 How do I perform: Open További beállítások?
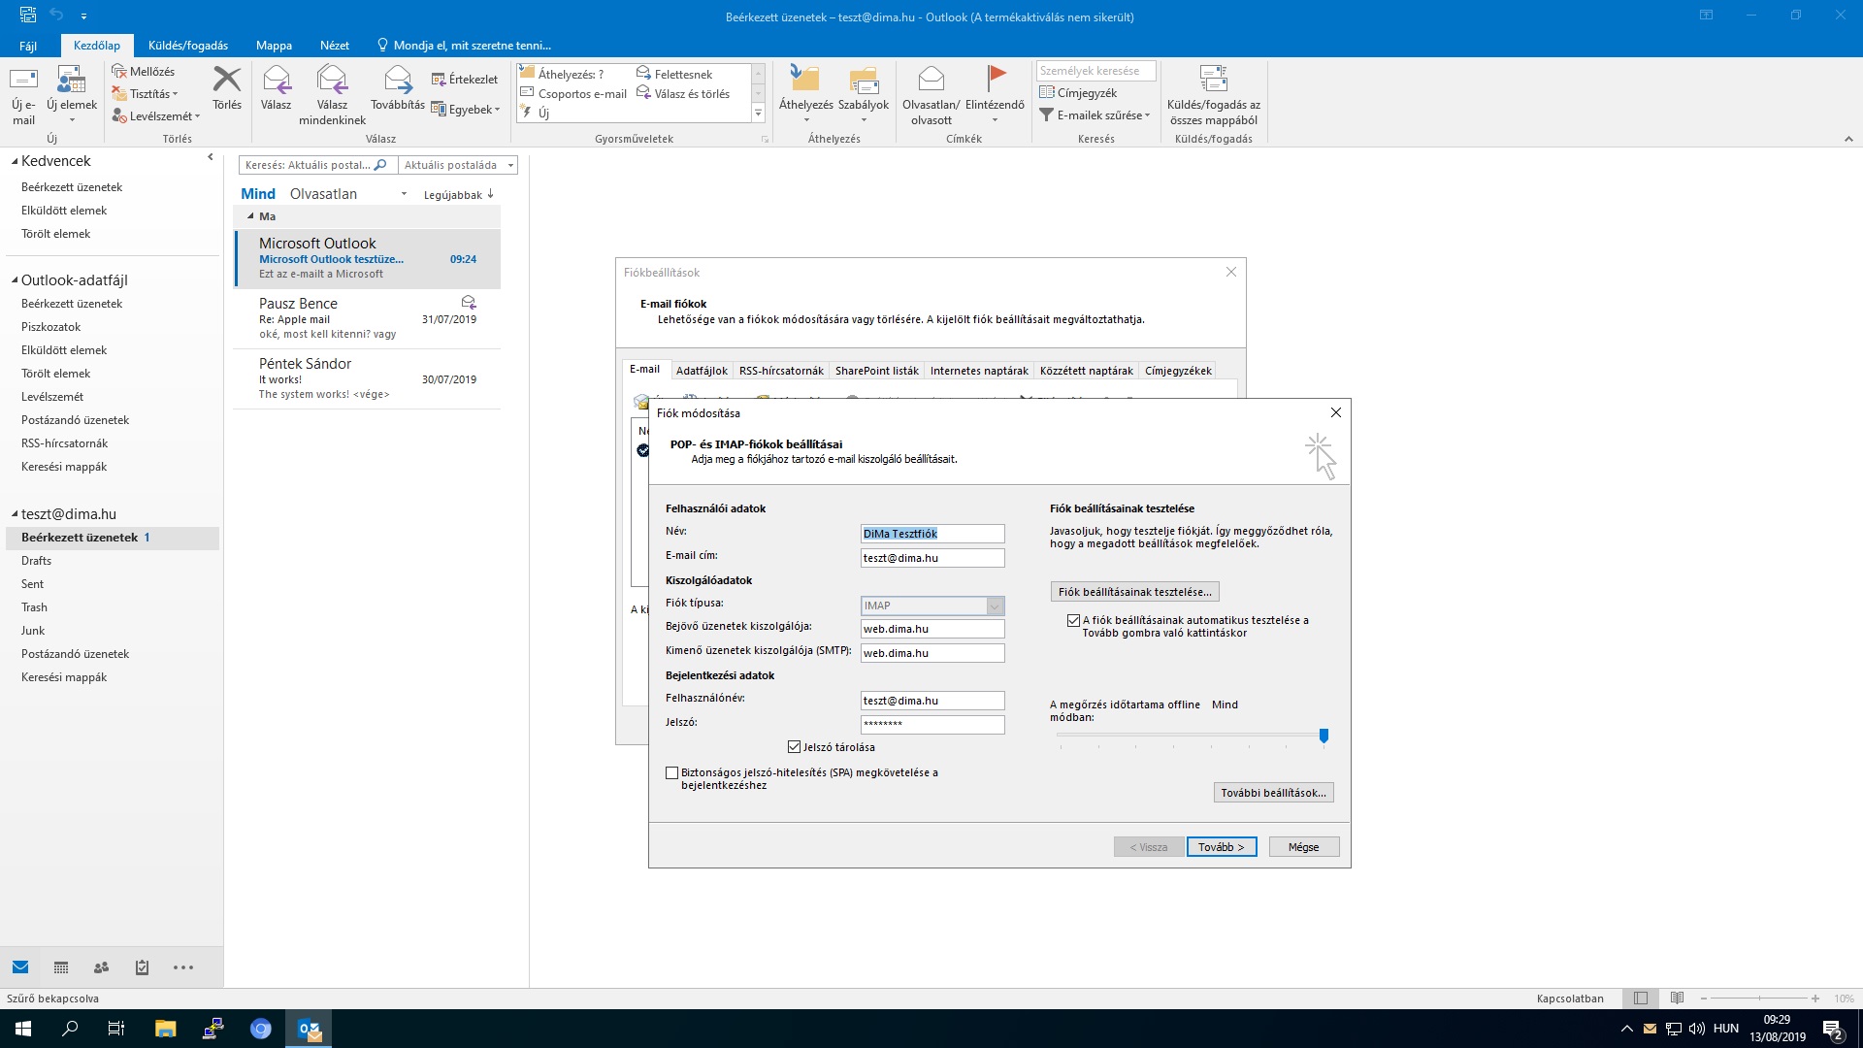point(1273,793)
